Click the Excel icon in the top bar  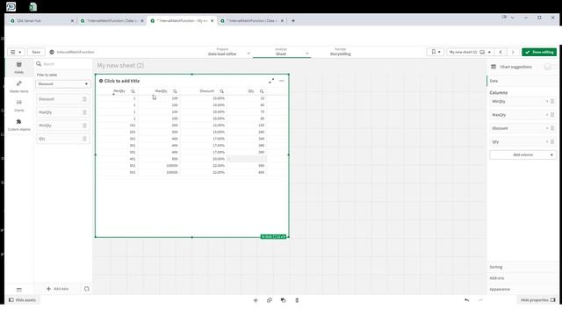tap(33, 6)
